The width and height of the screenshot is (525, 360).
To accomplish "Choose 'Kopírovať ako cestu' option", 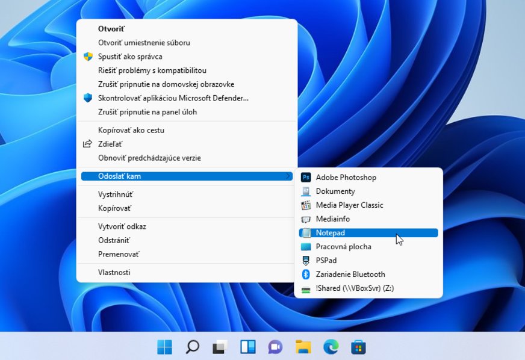I will click(x=131, y=130).
